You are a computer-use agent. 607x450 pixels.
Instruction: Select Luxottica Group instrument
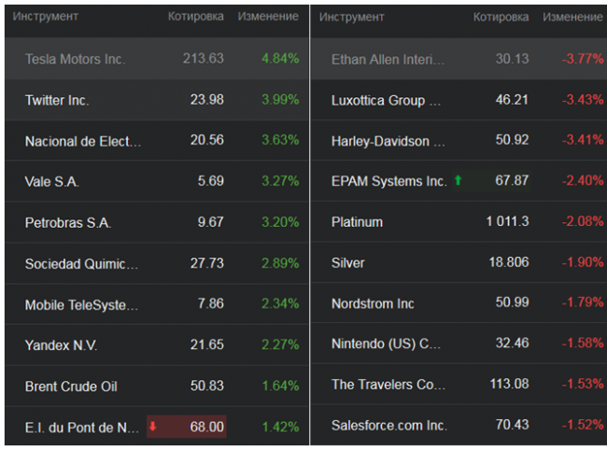[377, 100]
